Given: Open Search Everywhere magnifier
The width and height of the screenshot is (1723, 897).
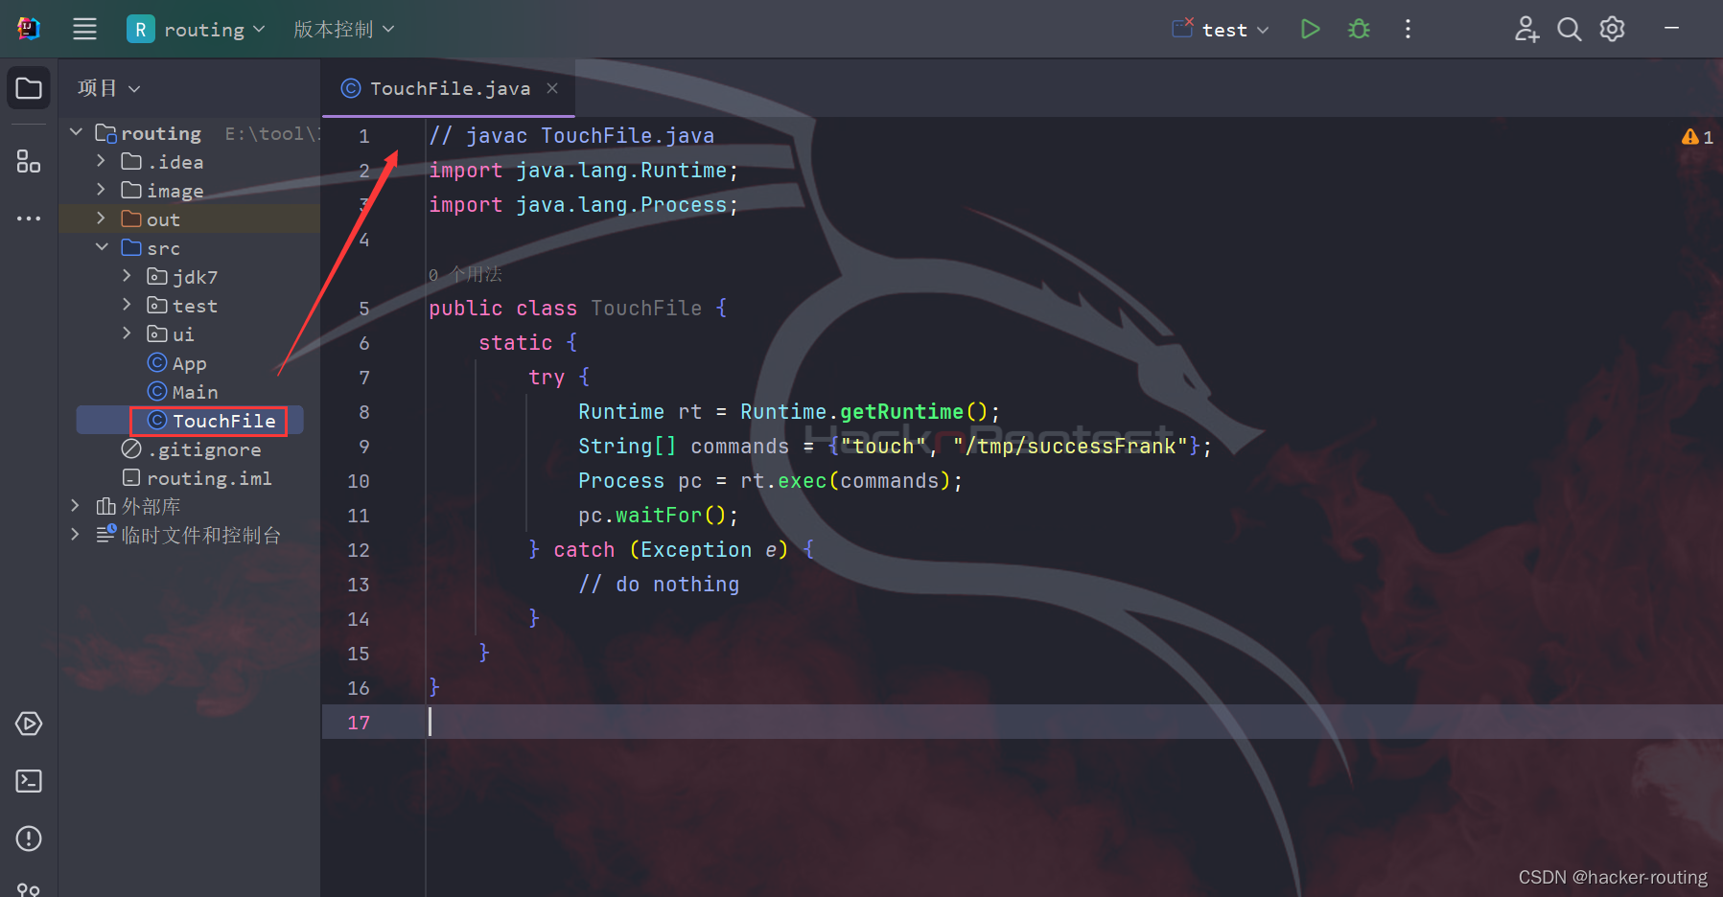Looking at the screenshot, I should [x=1569, y=30].
